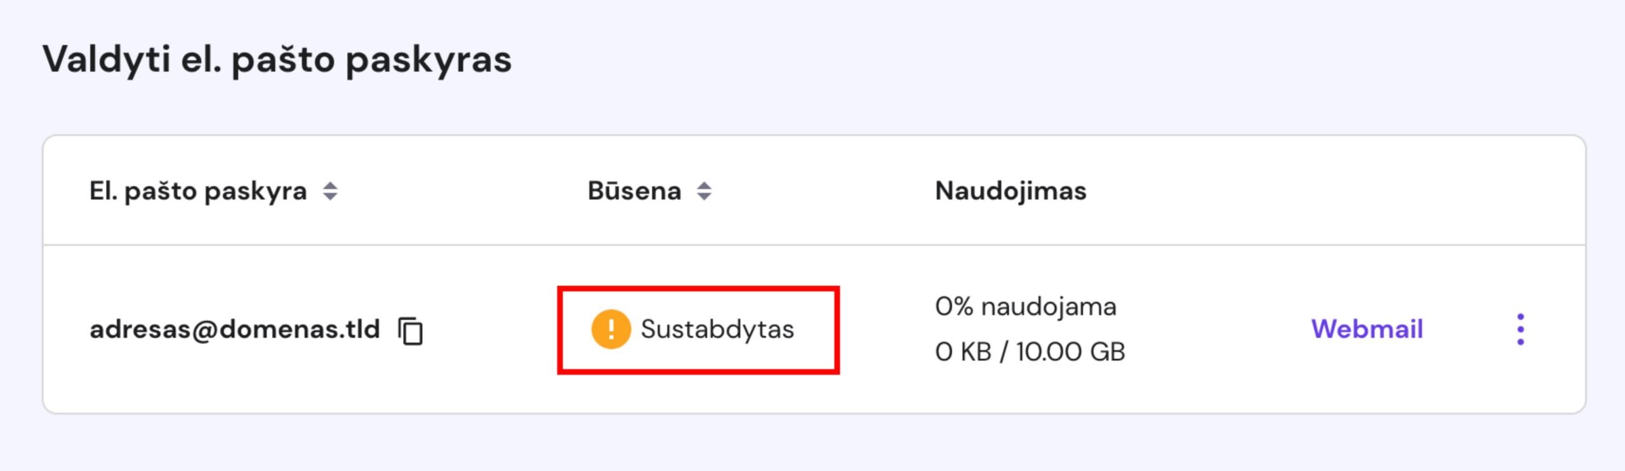Click the El. pašto paskyra column header

[x=198, y=191]
